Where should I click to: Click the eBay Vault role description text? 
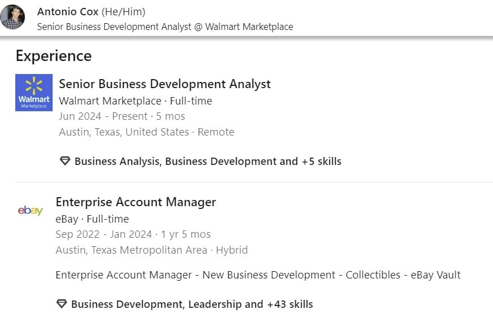coord(258,275)
